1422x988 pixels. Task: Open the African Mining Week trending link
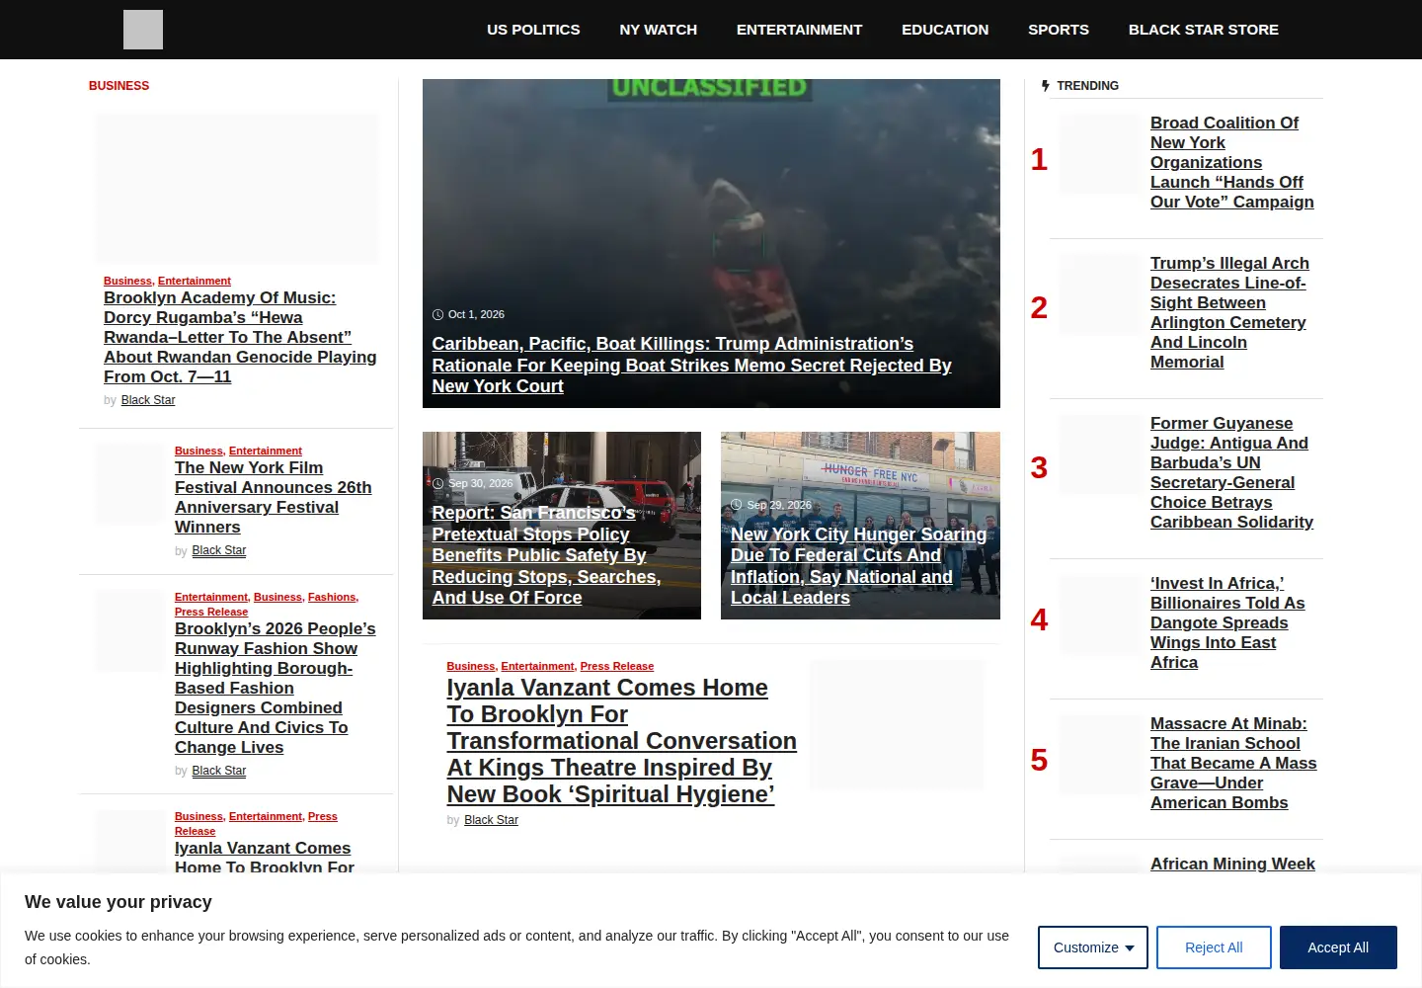[x=1232, y=864]
